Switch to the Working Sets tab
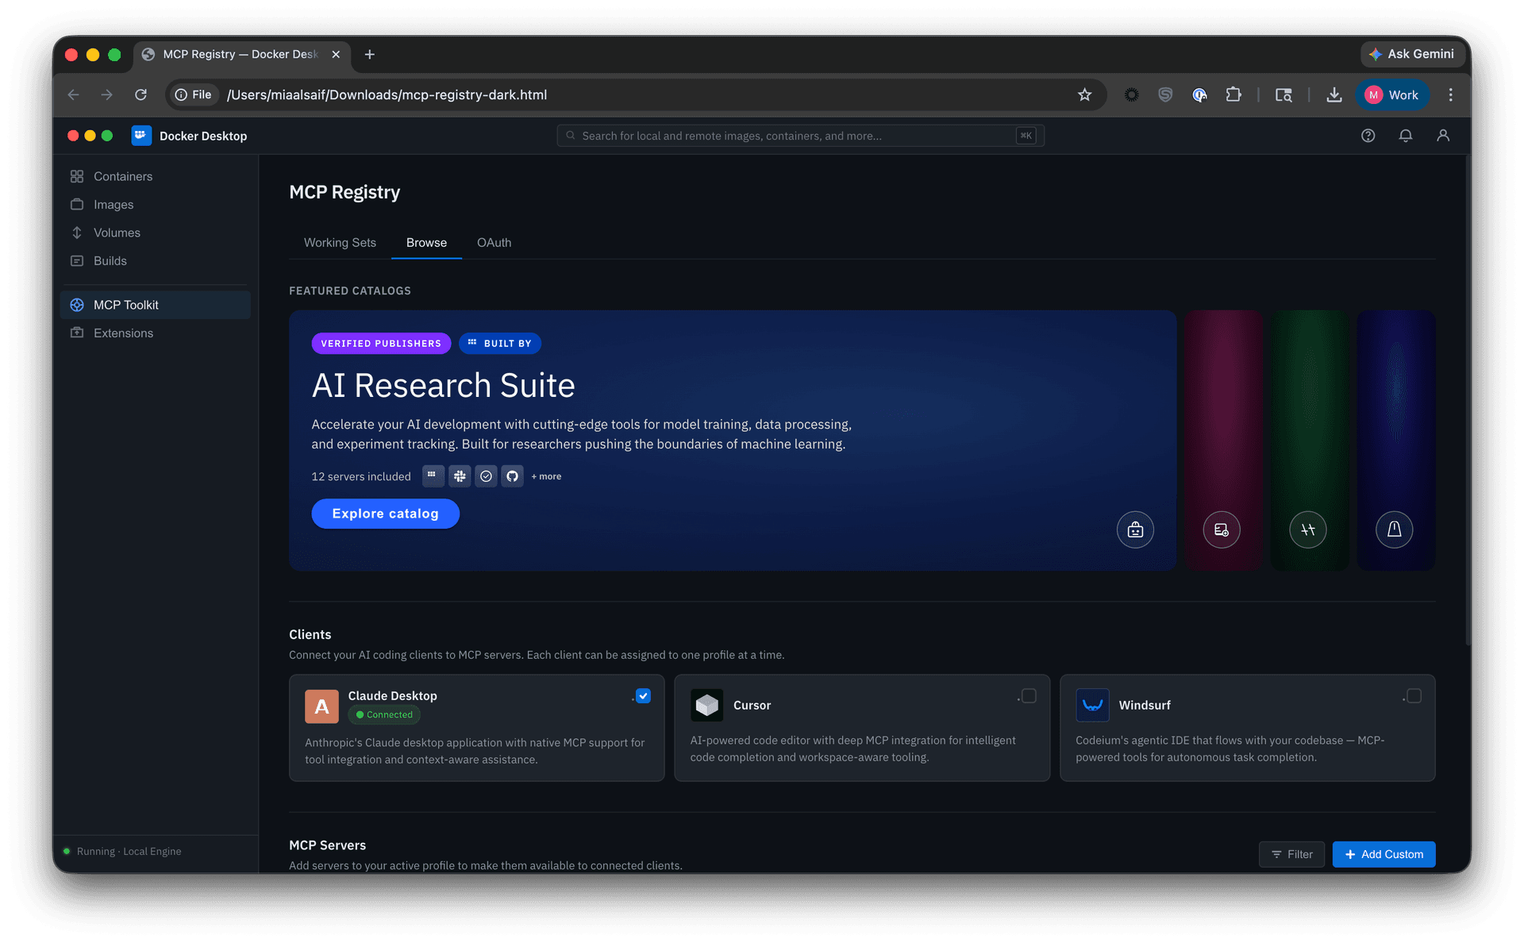The width and height of the screenshot is (1524, 943). point(340,242)
